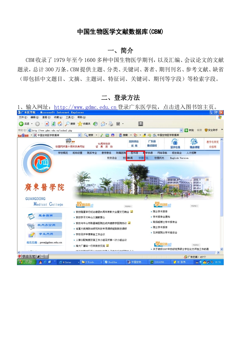The image size is (241, 341).
Task: Open the 帮助(H) menu
Action: [81, 117]
